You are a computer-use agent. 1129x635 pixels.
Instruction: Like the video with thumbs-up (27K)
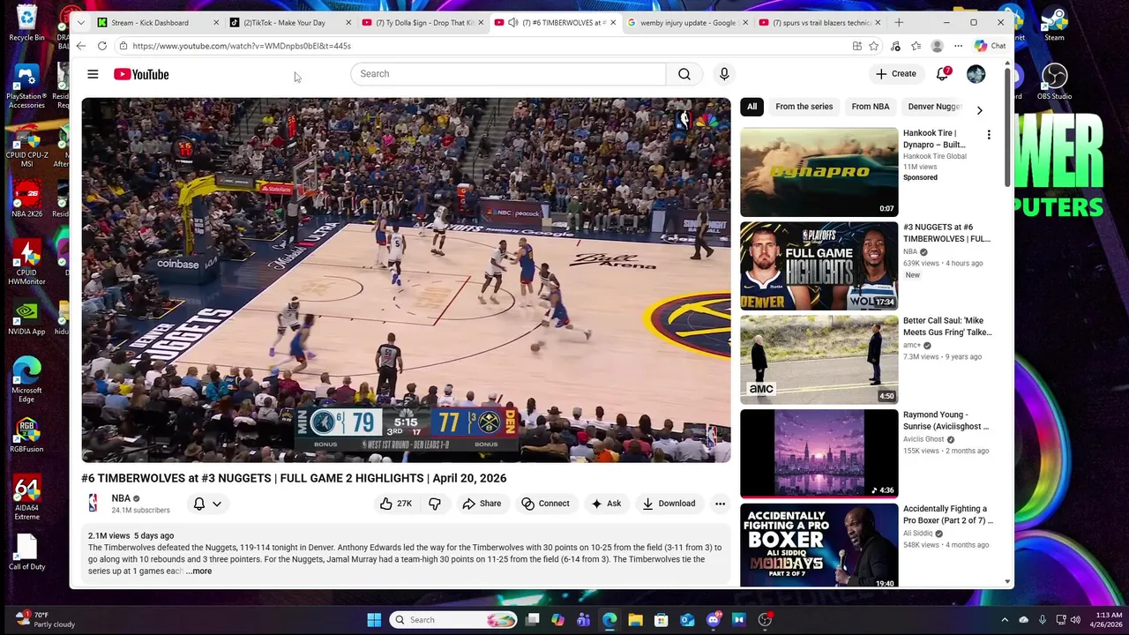[x=395, y=504]
